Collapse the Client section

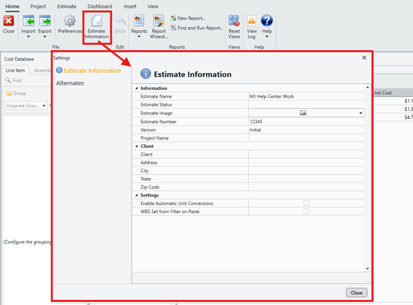pos(137,147)
